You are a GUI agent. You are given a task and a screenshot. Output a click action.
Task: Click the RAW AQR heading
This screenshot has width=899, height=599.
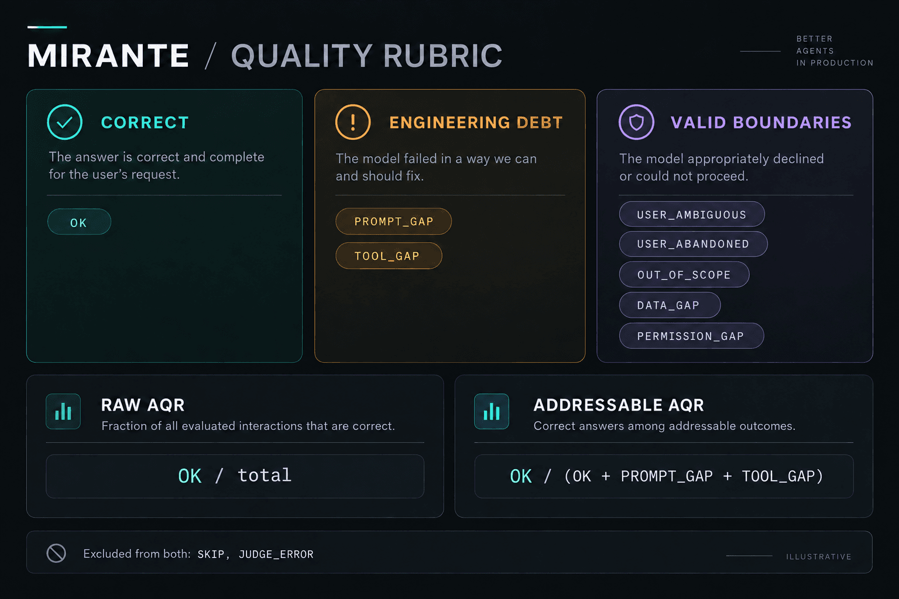click(x=143, y=405)
